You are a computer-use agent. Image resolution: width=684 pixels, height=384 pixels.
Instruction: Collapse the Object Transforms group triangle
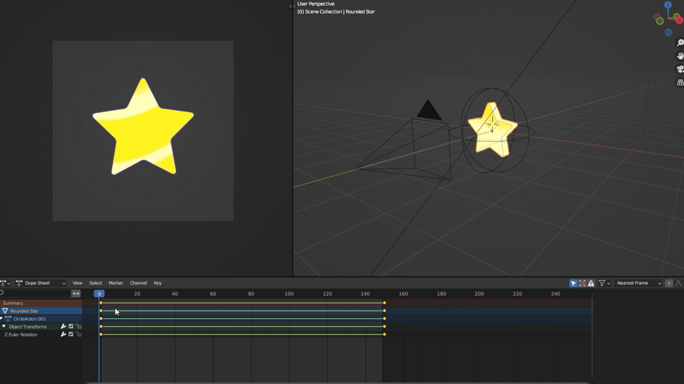click(x=4, y=326)
